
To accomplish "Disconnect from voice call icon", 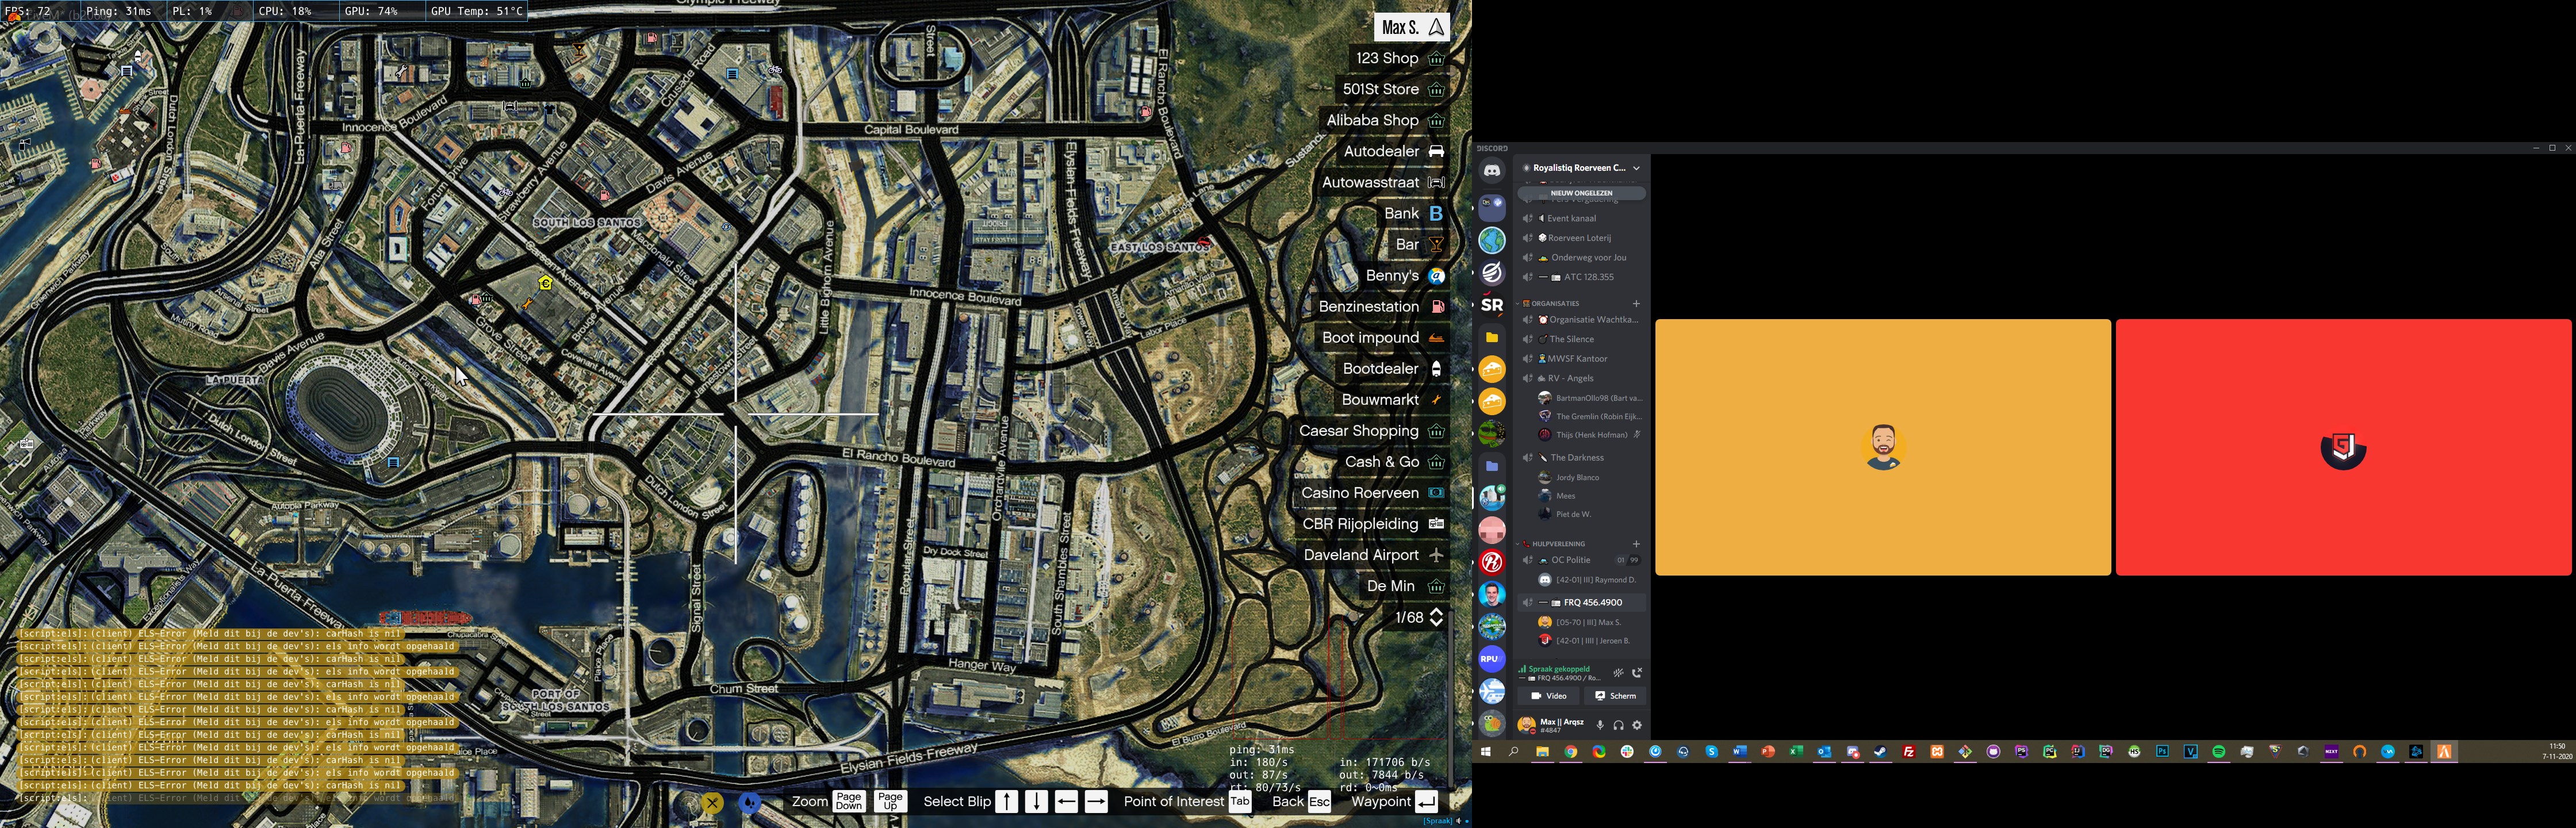I will [1637, 673].
